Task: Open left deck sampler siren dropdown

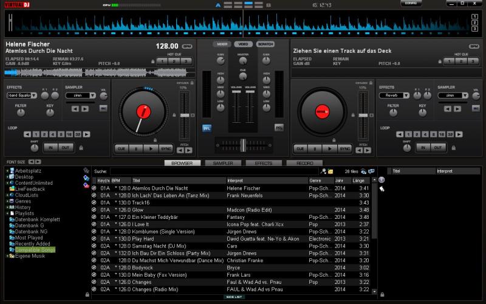Action: (x=81, y=95)
